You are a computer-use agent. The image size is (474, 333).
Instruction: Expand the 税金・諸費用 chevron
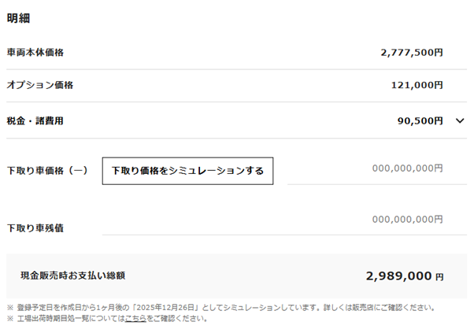click(x=461, y=121)
